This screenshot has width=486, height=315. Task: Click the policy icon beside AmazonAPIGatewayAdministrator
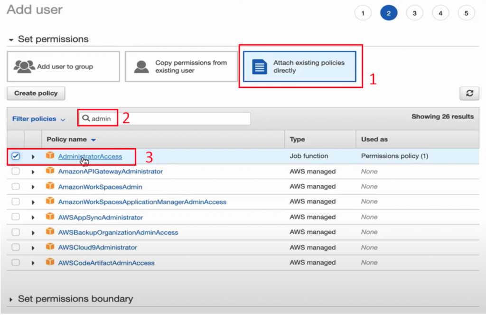(x=50, y=171)
